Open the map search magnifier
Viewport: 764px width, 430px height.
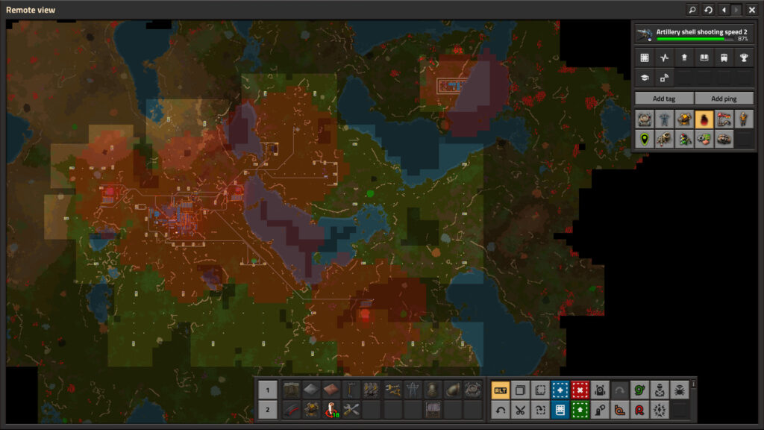point(692,10)
